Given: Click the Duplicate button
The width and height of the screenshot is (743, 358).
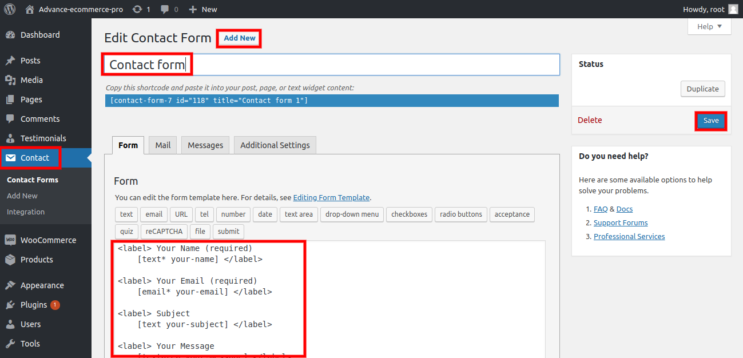Looking at the screenshot, I should tap(702, 89).
